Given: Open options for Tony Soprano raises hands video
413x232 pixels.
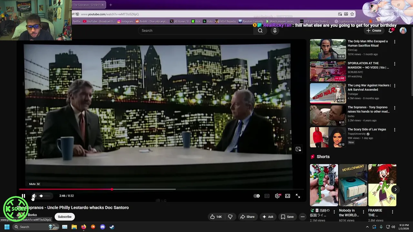Looking at the screenshot, I should [394, 108].
